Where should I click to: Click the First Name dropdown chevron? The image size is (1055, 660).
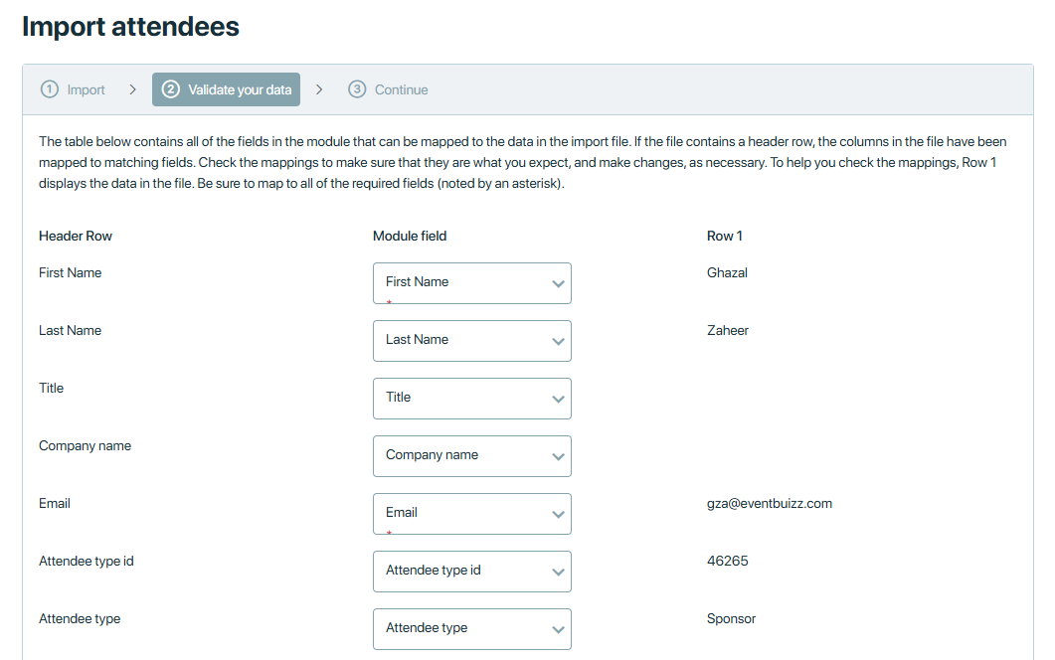click(558, 284)
